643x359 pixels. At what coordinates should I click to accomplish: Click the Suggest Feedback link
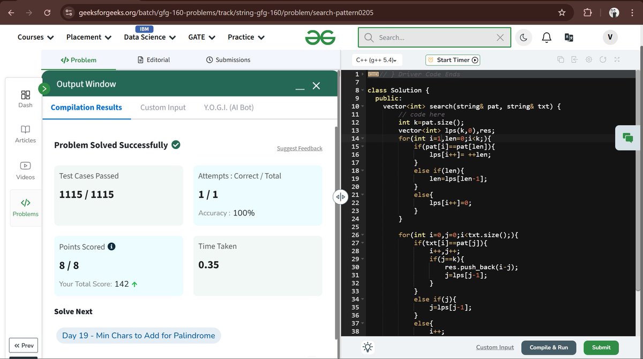(x=300, y=148)
